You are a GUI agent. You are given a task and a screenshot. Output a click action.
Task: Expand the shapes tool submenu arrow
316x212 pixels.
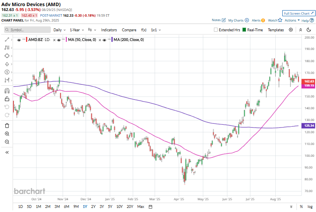pos(11,56)
